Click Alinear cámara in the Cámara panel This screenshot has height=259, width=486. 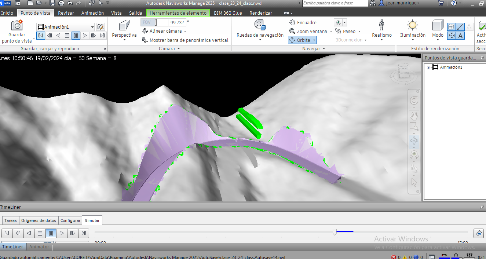[164, 32]
